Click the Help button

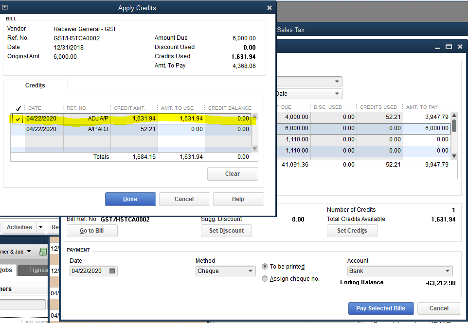pos(238,199)
